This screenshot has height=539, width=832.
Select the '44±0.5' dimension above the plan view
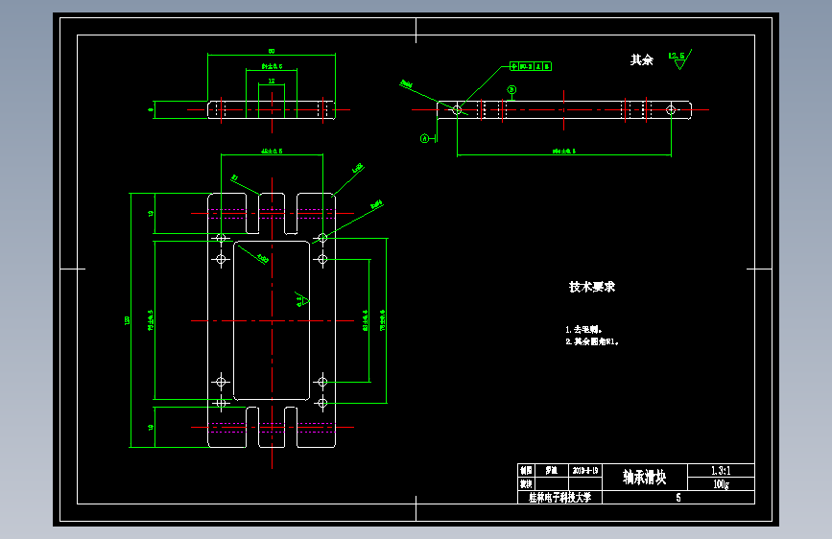coord(272,152)
